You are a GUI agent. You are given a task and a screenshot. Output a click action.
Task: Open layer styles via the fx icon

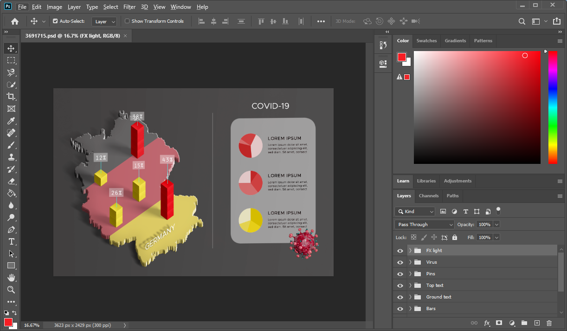tap(487, 323)
